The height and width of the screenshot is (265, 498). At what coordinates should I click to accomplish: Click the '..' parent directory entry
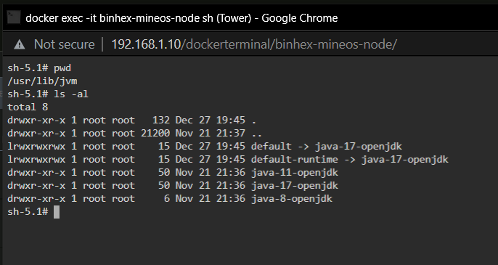[257, 134]
